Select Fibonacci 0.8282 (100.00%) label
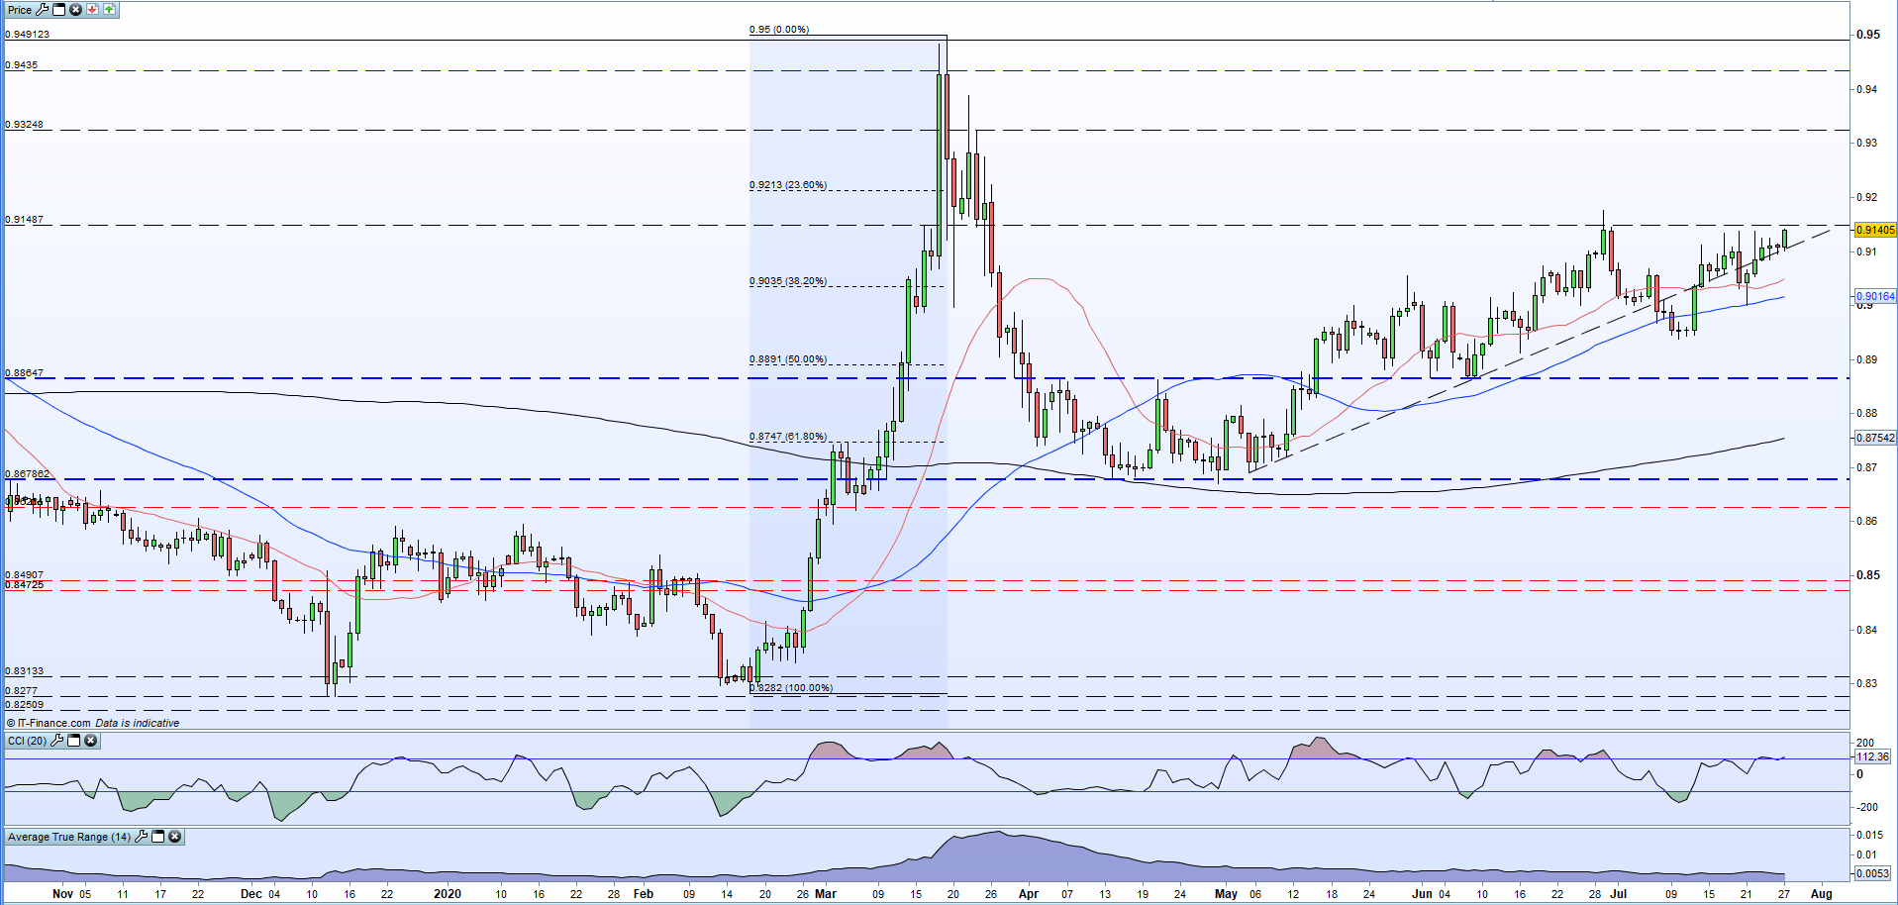The height and width of the screenshot is (905, 1898). coord(791,688)
